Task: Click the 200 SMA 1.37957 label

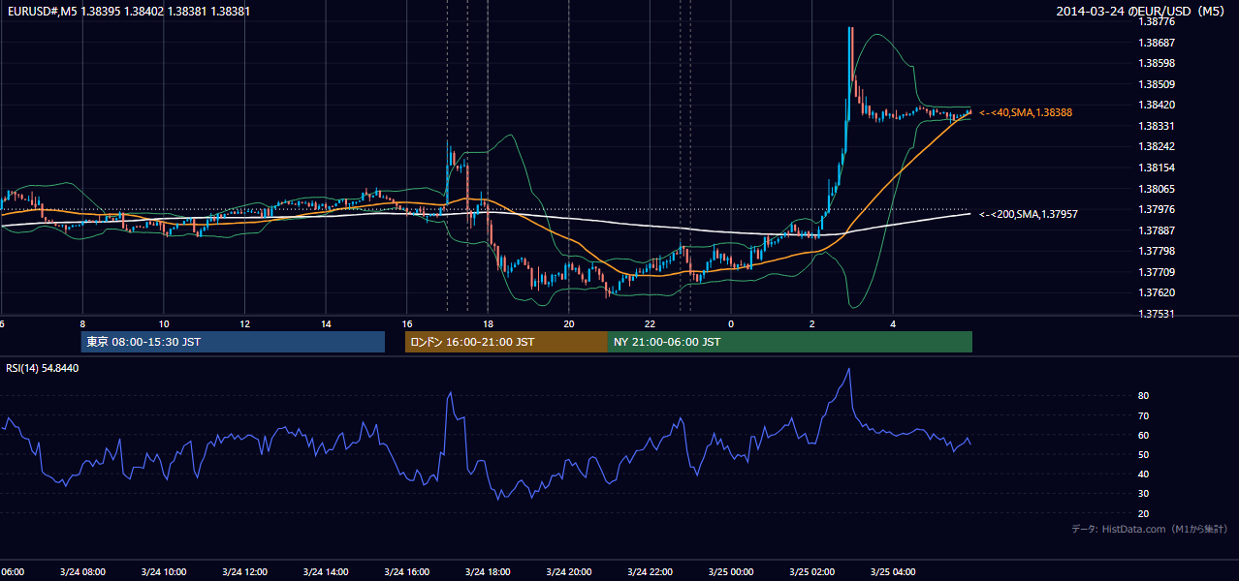Action: (x=1028, y=214)
